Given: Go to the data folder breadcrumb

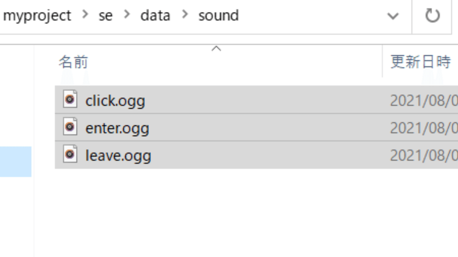Looking at the screenshot, I should 155,16.
